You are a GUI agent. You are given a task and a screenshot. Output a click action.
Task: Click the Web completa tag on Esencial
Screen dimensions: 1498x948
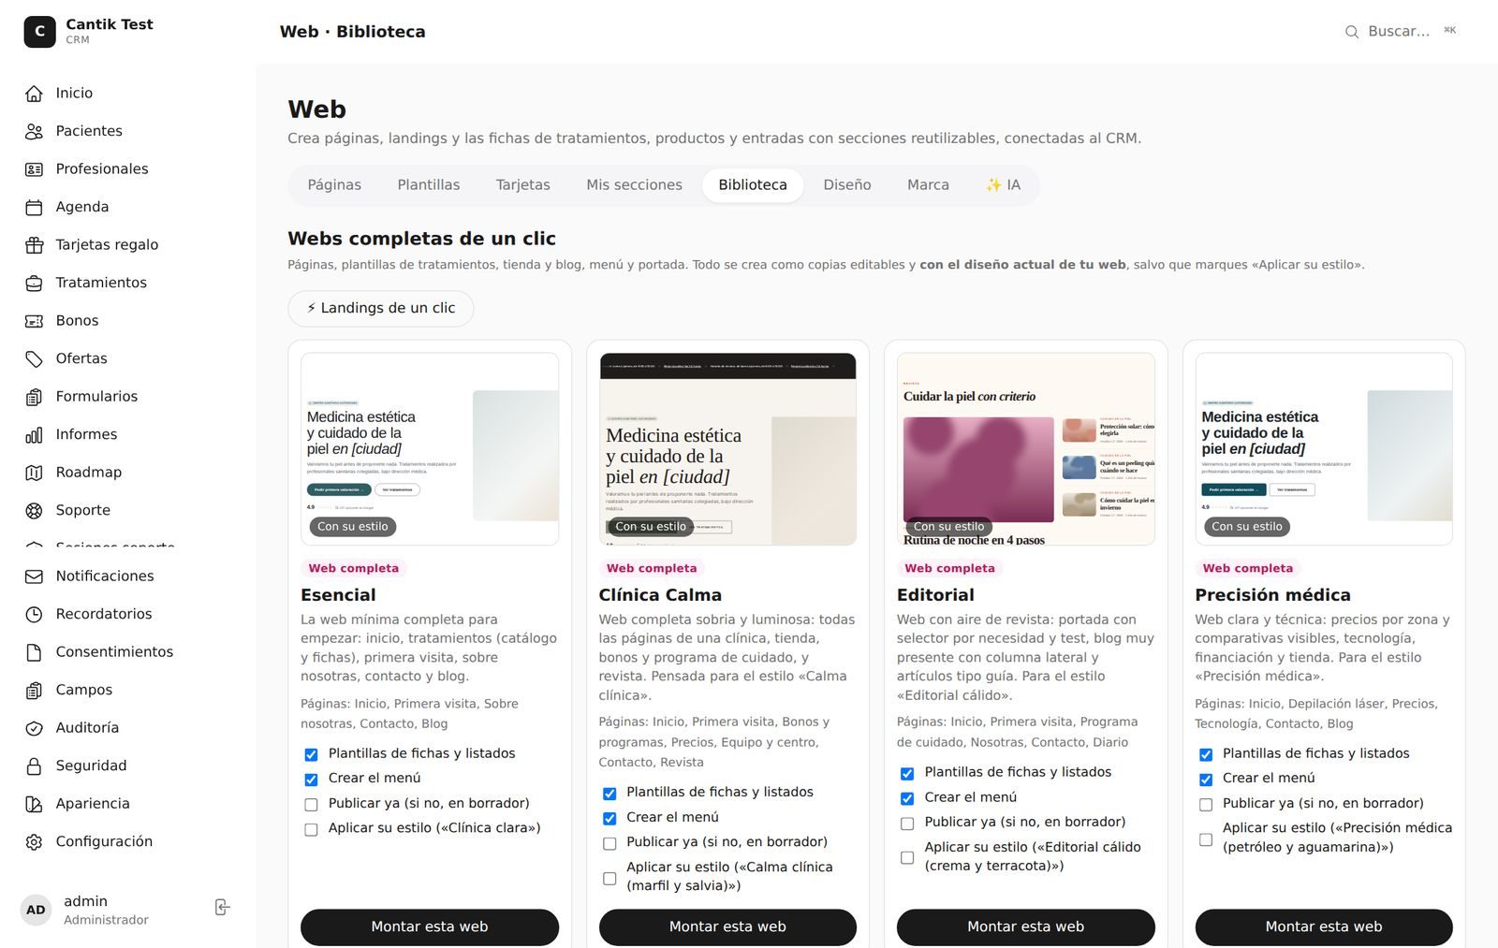354,568
